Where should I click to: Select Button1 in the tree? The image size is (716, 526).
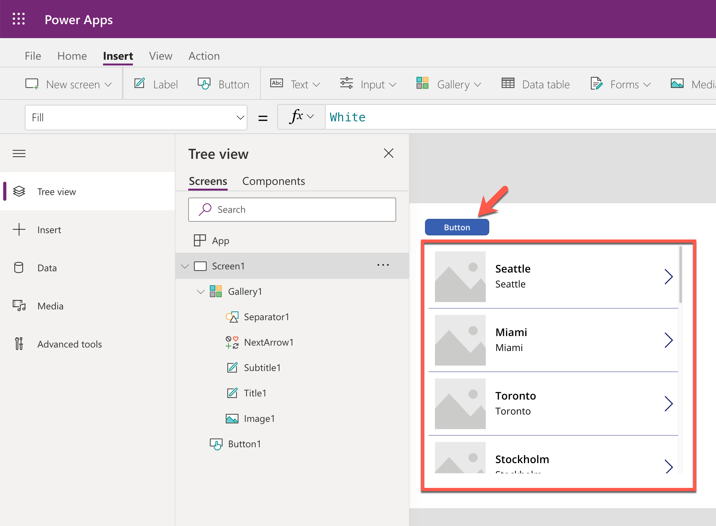pos(244,444)
